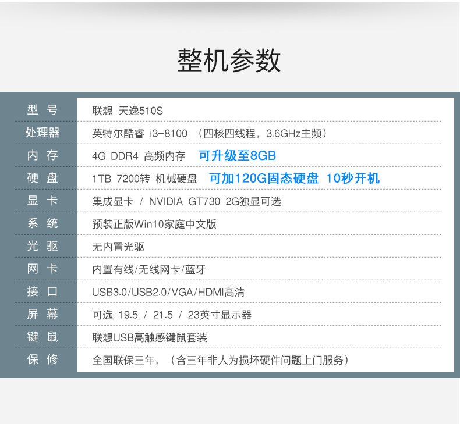460x424 pixels.
Task: Click the USB3.0/USB2.0/VGA/HDMI高清 text
Action: pyautogui.click(x=168, y=292)
